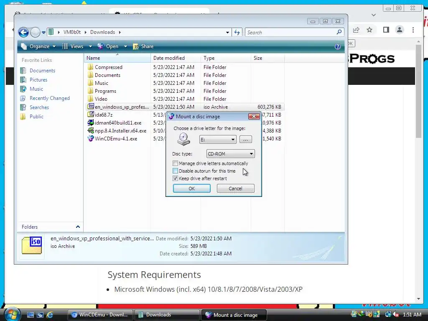Click the Chrome share page icon
The width and height of the screenshot is (428, 321).
point(356,30)
